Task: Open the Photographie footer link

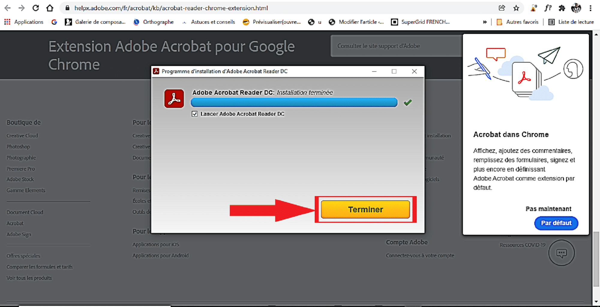Action: 21,158
